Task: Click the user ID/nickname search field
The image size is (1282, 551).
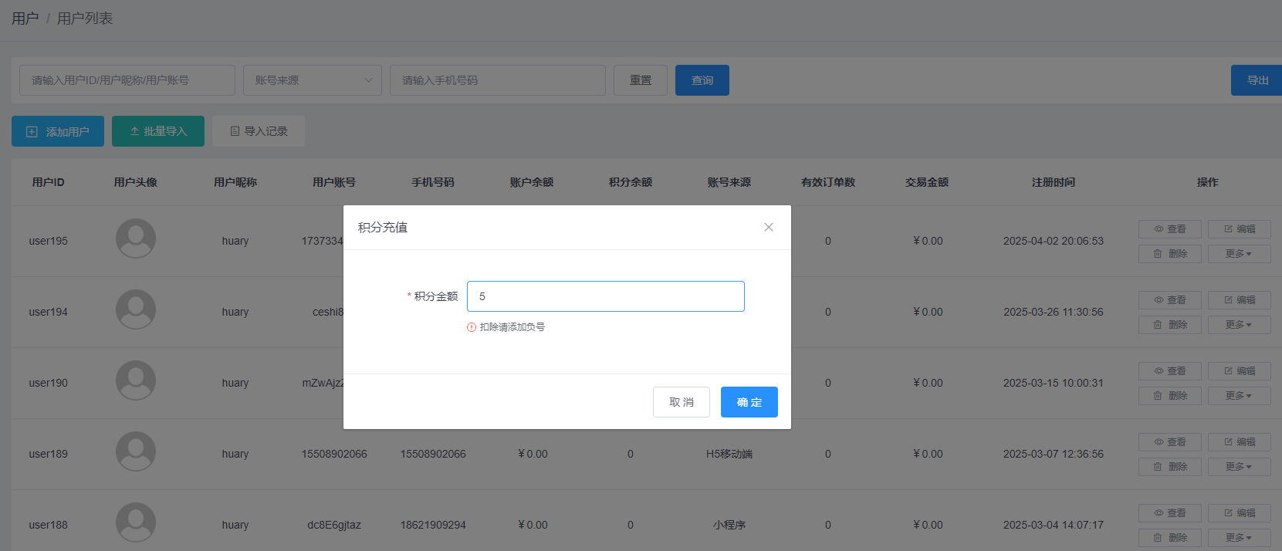Action: pos(127,80)
